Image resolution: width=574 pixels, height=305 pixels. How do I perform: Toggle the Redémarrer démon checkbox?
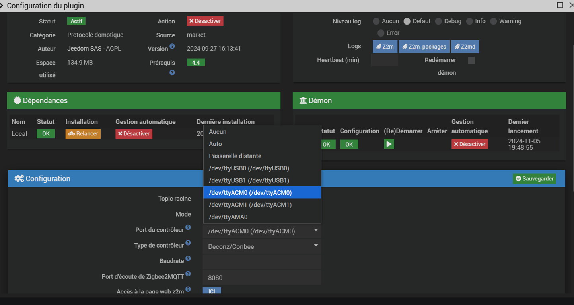point(471,60)
